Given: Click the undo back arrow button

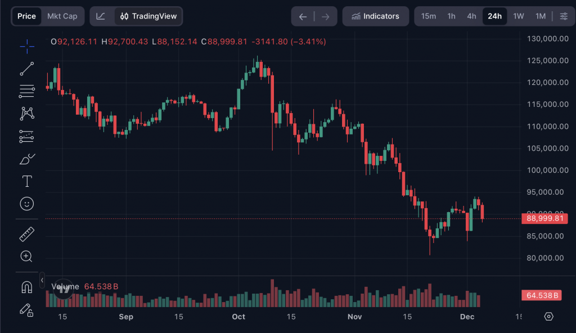Looking at the screenshot, I should point(303,16).
